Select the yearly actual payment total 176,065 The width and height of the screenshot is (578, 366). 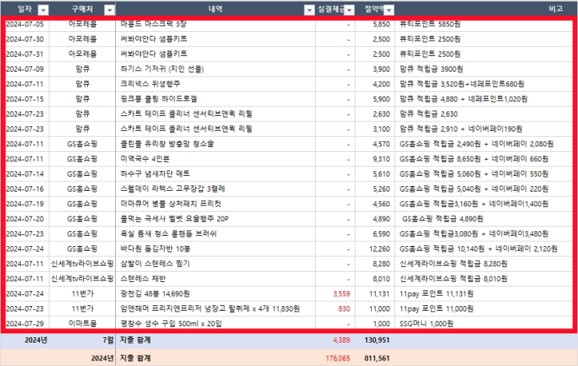[x=338, y=358]
